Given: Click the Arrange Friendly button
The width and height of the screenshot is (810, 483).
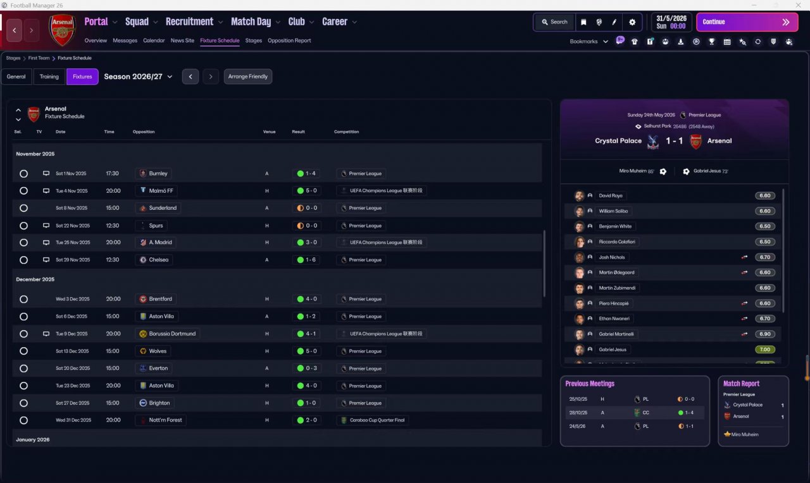Looking at the screenshot, I should (x=248, y=76).
